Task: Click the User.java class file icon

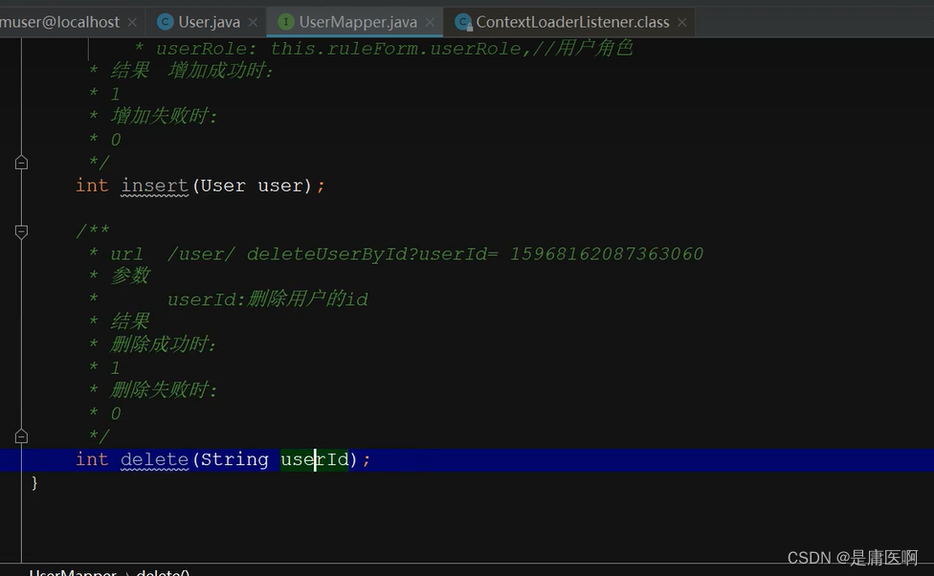Action: coord(165,23)
